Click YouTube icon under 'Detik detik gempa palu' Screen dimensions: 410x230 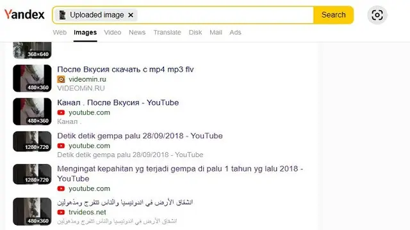click(61, 146)
